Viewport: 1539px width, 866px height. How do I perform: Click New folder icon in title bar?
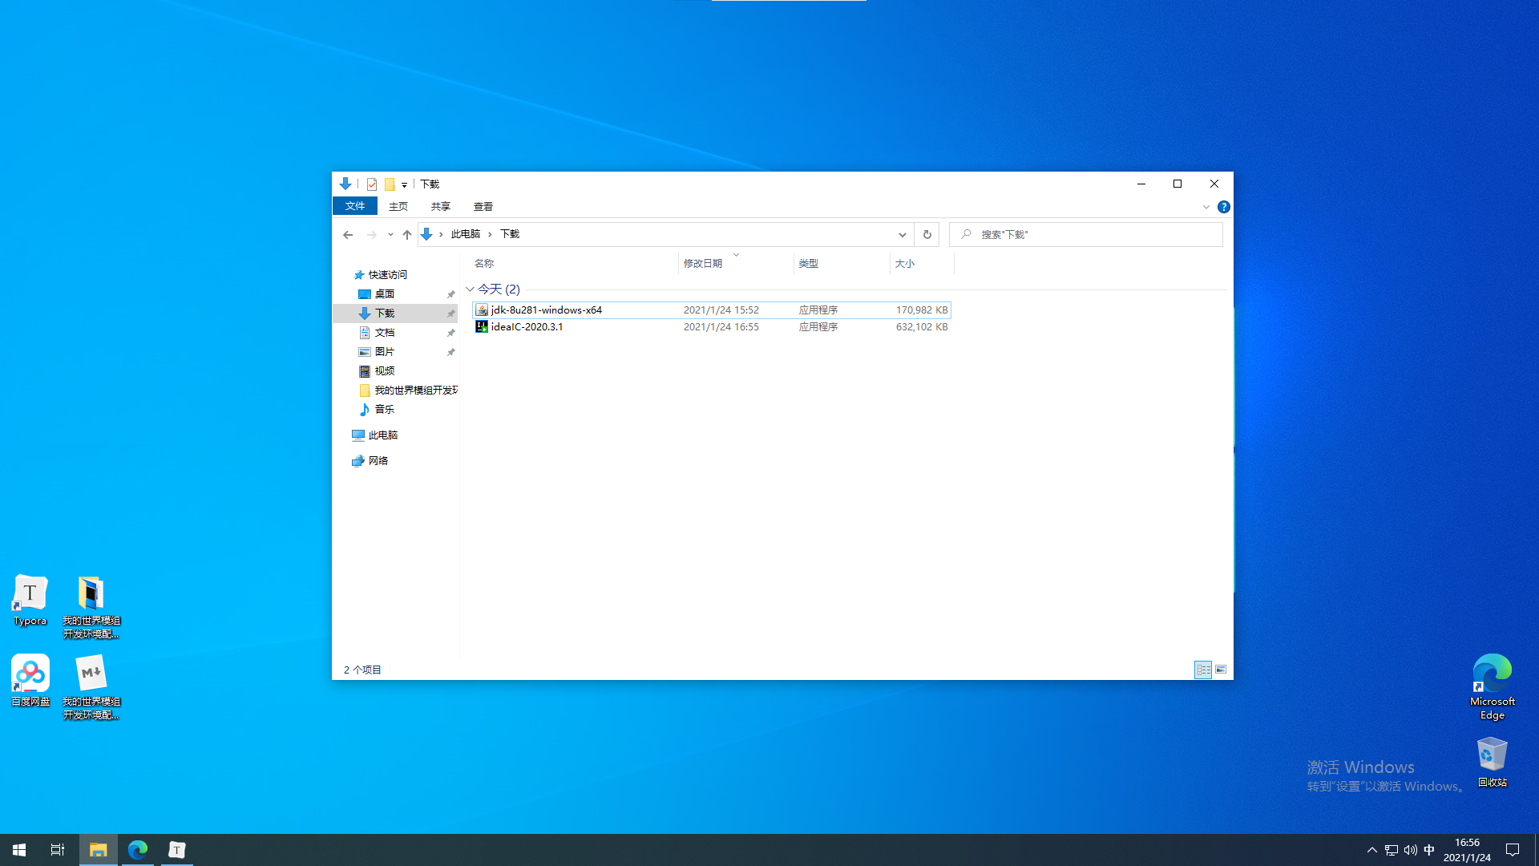coord(390,184)
